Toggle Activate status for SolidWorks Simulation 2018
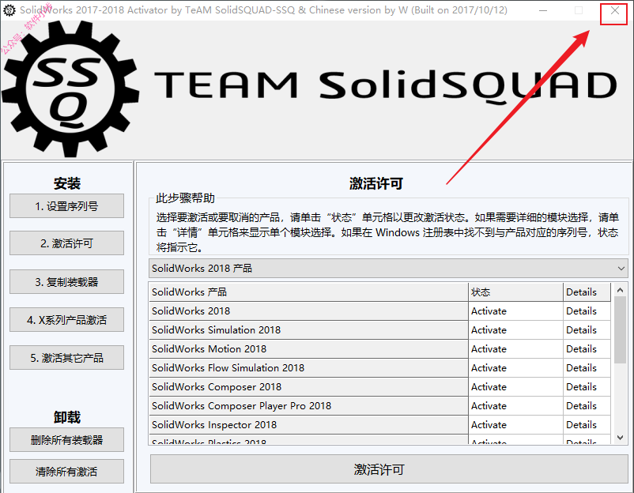This screenshot has height=493, width=634. coord(515,330)
